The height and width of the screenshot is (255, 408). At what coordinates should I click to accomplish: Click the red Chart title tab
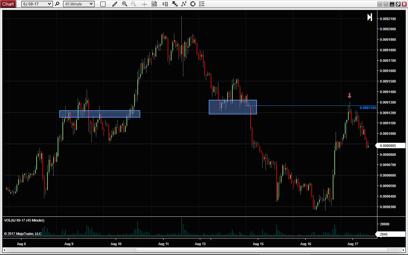8,4
